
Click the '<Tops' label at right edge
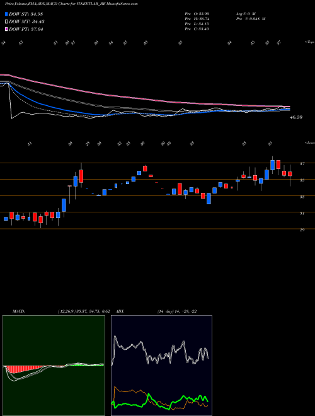point(309,42)
